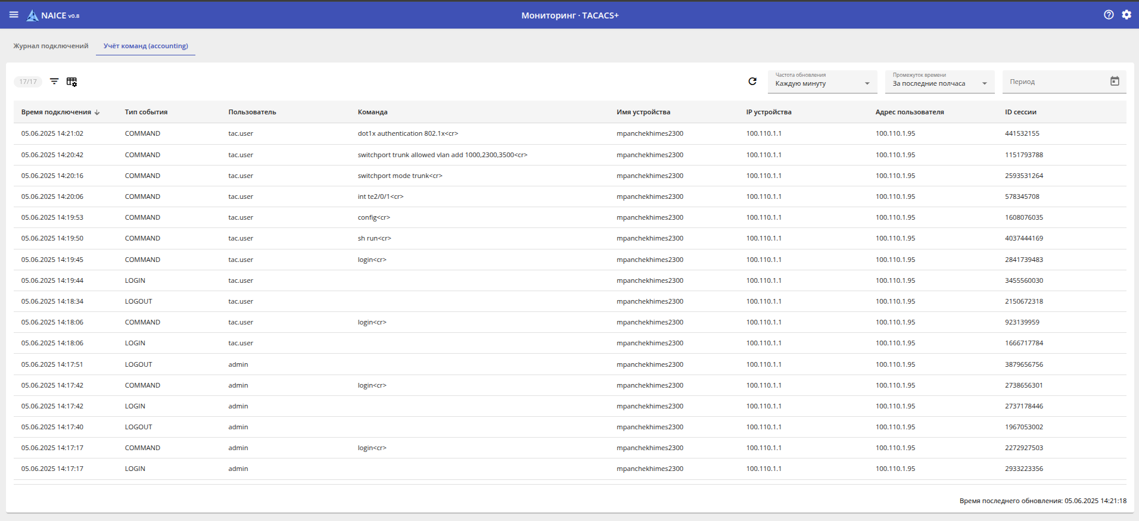Sort by connection time column arrow
1139x521 pixels.
point(97,113)
